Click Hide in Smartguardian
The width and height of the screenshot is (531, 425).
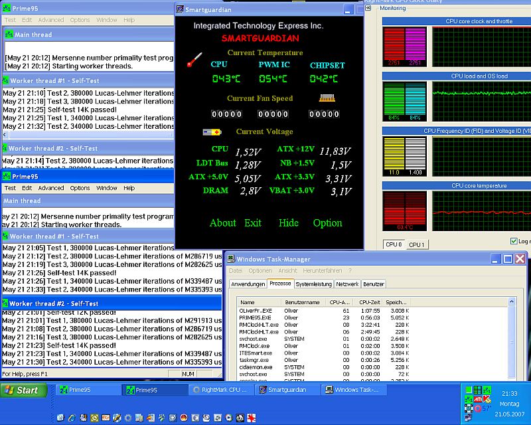coord(289,222)
